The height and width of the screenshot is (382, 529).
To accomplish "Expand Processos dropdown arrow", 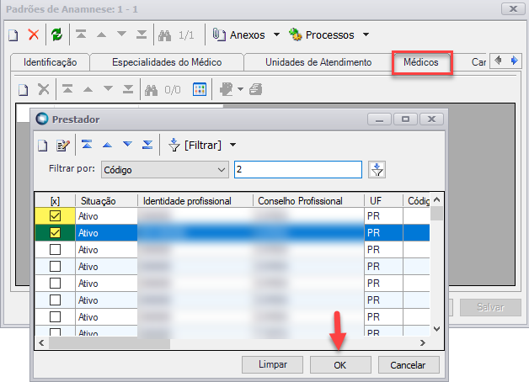I will point(366,34).
